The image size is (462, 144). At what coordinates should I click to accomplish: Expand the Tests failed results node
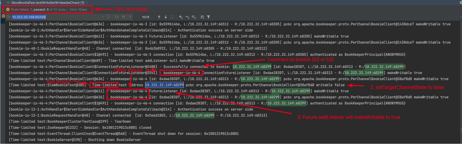[x=3, y=9]
